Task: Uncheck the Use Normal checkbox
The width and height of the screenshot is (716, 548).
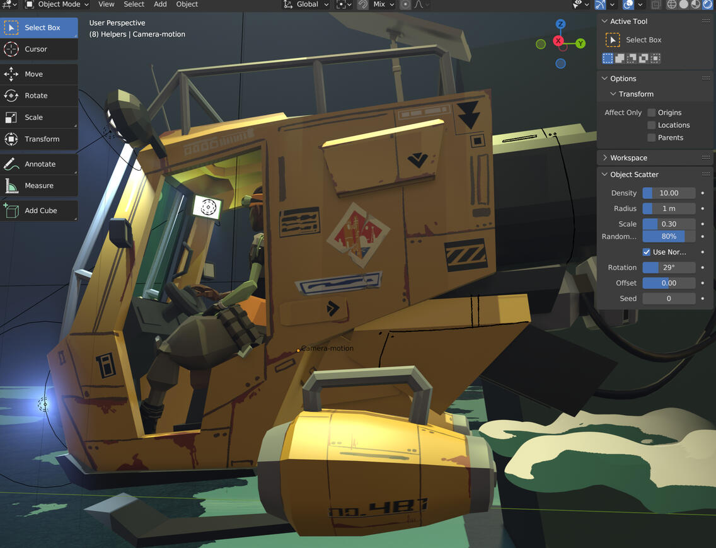Action: [x=647, y=252]
